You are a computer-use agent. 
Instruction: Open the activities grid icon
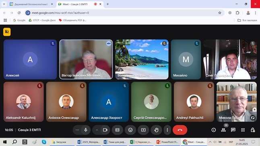243,130
